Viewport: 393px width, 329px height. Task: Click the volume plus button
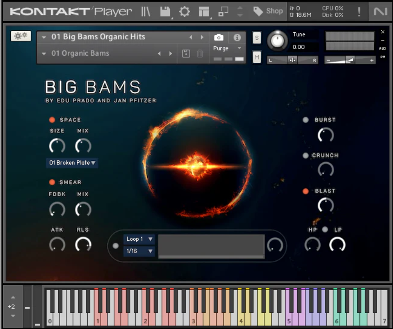click(372, 60)
